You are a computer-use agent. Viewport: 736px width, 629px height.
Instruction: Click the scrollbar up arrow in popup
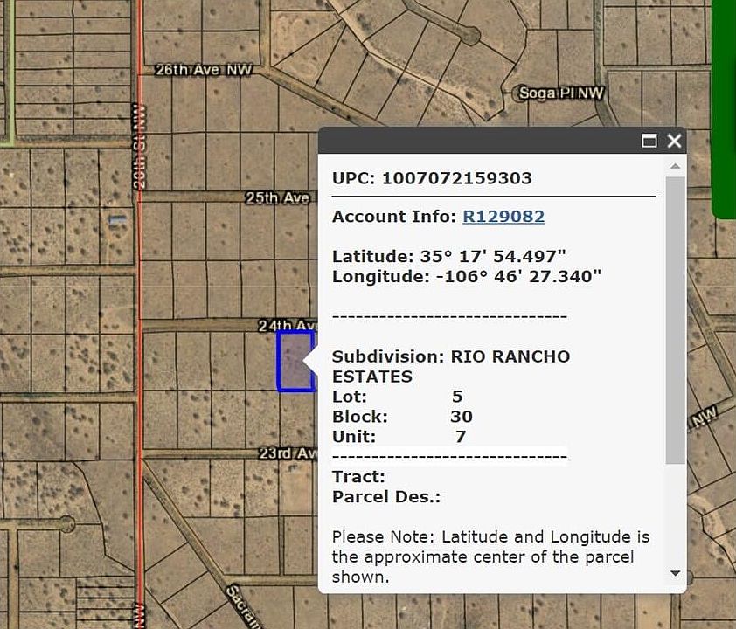tap(675, 166)
